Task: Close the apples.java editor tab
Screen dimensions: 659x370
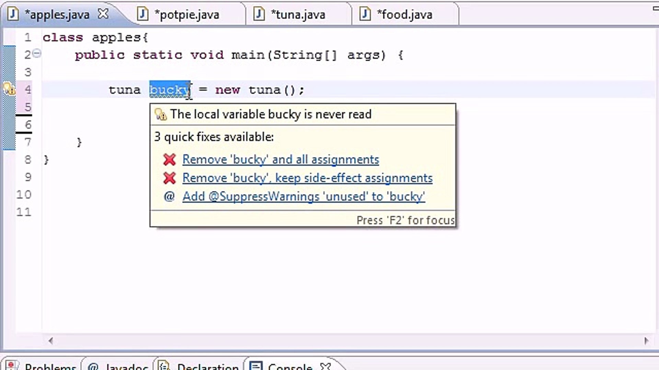Action: click(x=103, y=14)
